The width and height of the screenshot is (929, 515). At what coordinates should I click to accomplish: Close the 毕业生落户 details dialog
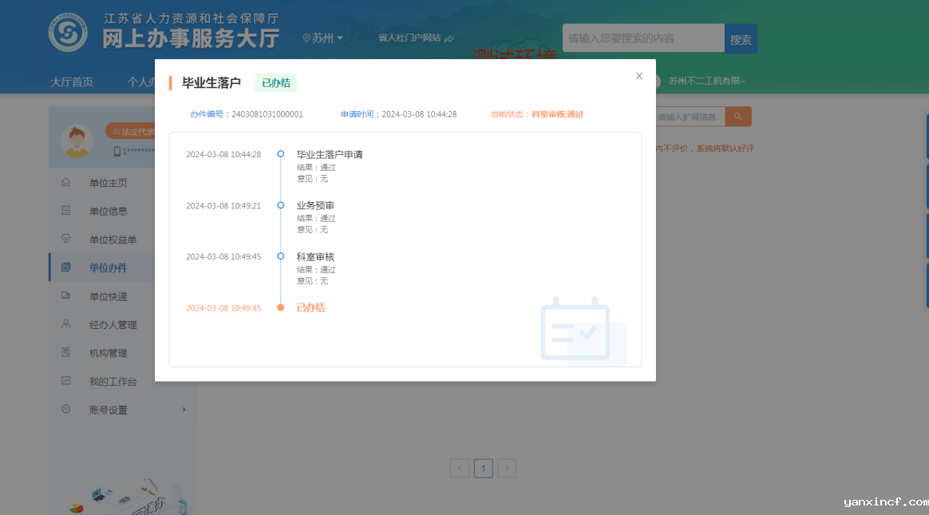[638, 76]
